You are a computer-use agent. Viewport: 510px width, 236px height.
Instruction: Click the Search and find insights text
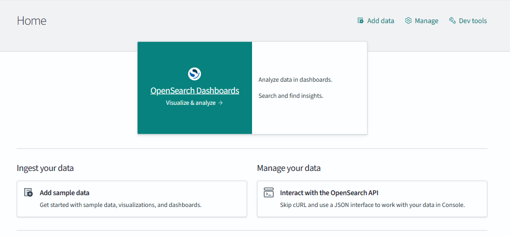point(290,96)
